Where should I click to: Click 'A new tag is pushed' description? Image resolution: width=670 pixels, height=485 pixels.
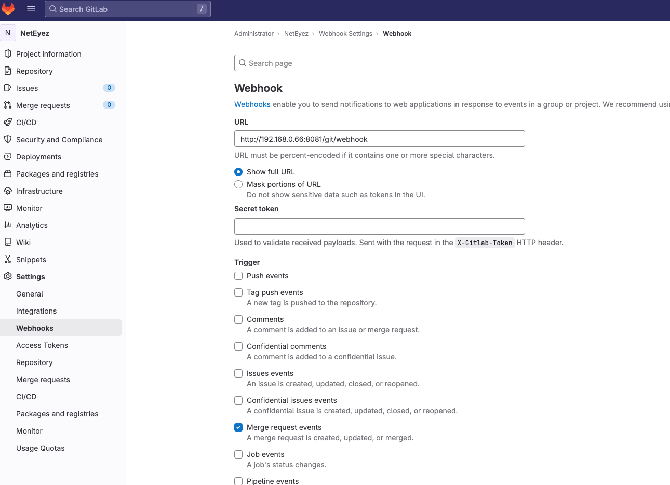pyautogui.click(x=312, y=303)
